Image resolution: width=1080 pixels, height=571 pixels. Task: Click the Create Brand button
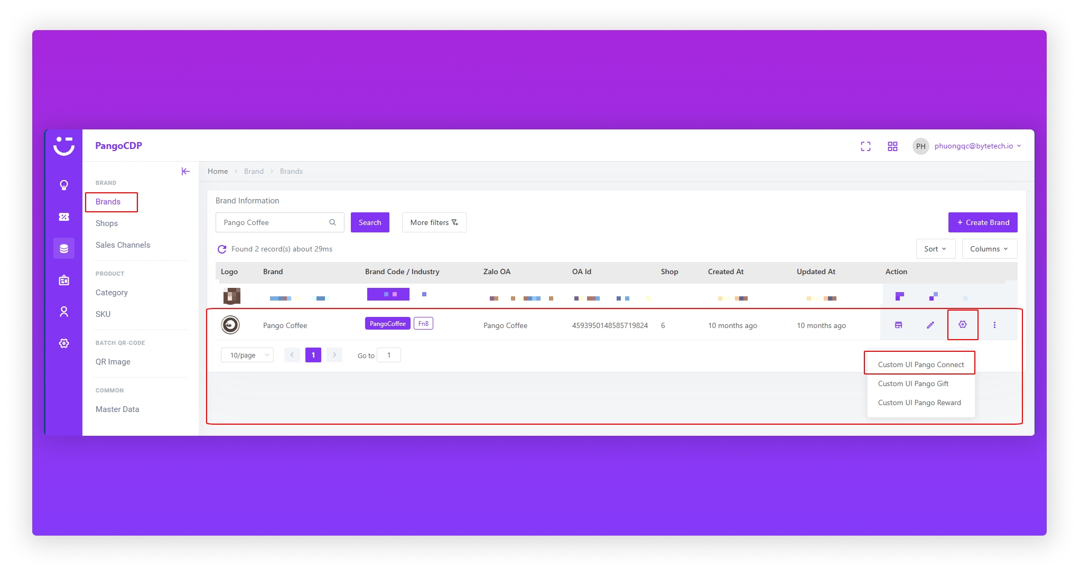tap(983, 222)
